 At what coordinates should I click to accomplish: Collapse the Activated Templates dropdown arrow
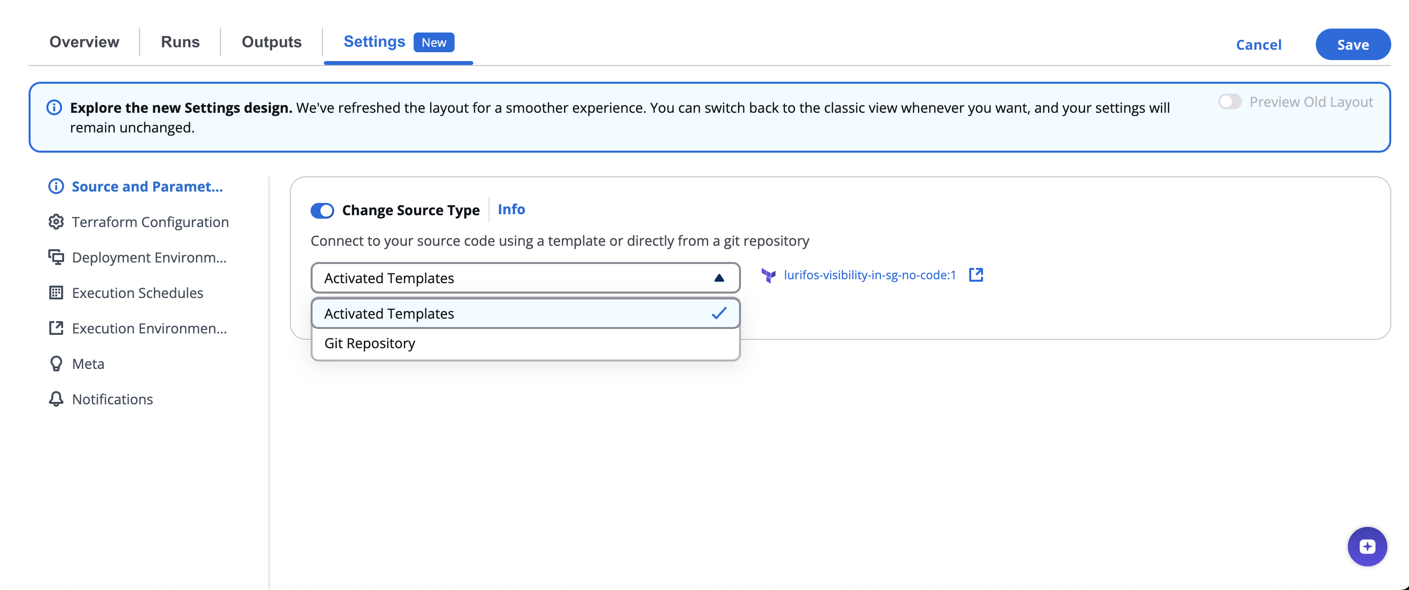click(x=719, y=278)
